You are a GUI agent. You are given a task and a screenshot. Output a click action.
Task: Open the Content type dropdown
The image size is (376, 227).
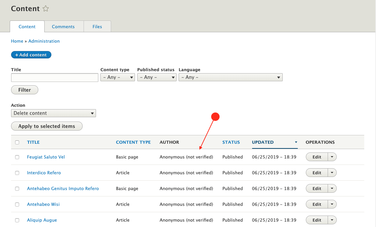117,77
